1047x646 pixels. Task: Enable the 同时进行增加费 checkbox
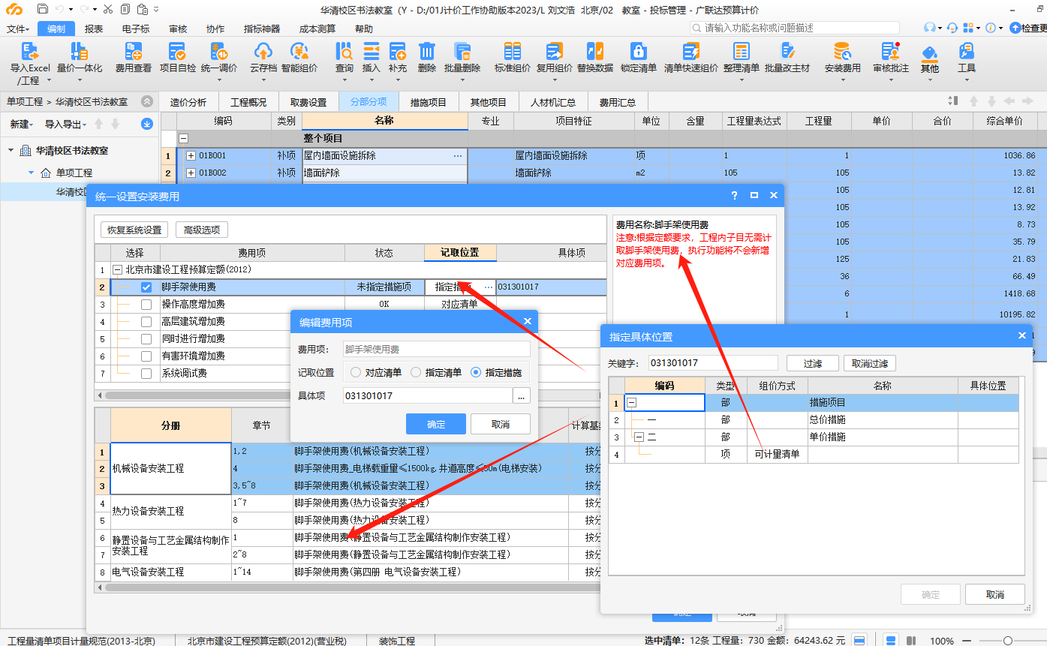point(146,338)
